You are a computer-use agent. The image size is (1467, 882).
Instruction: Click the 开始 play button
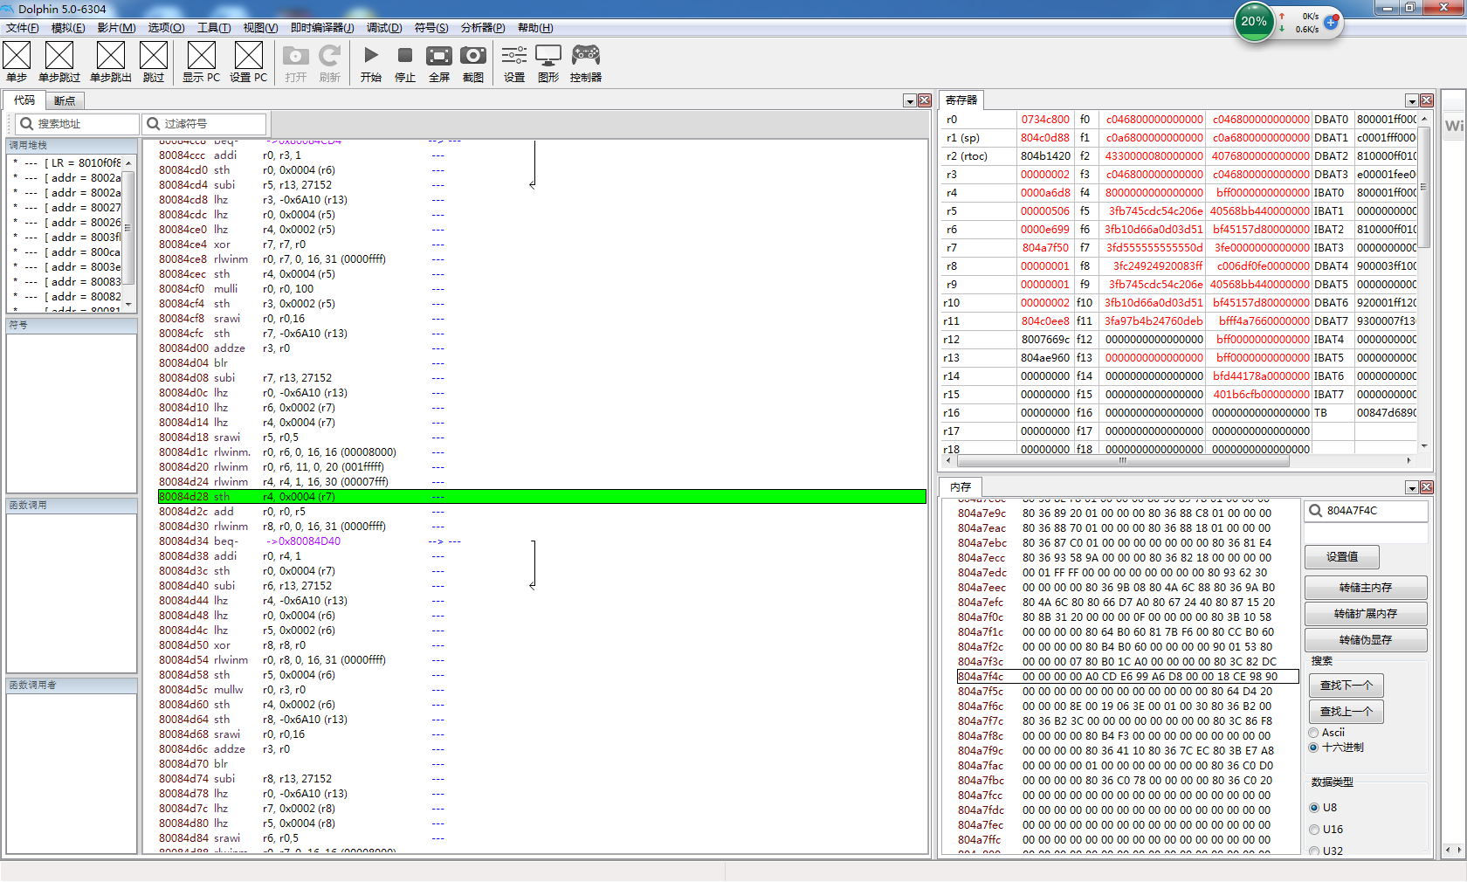pyautogui.click(x=371, y=56)
